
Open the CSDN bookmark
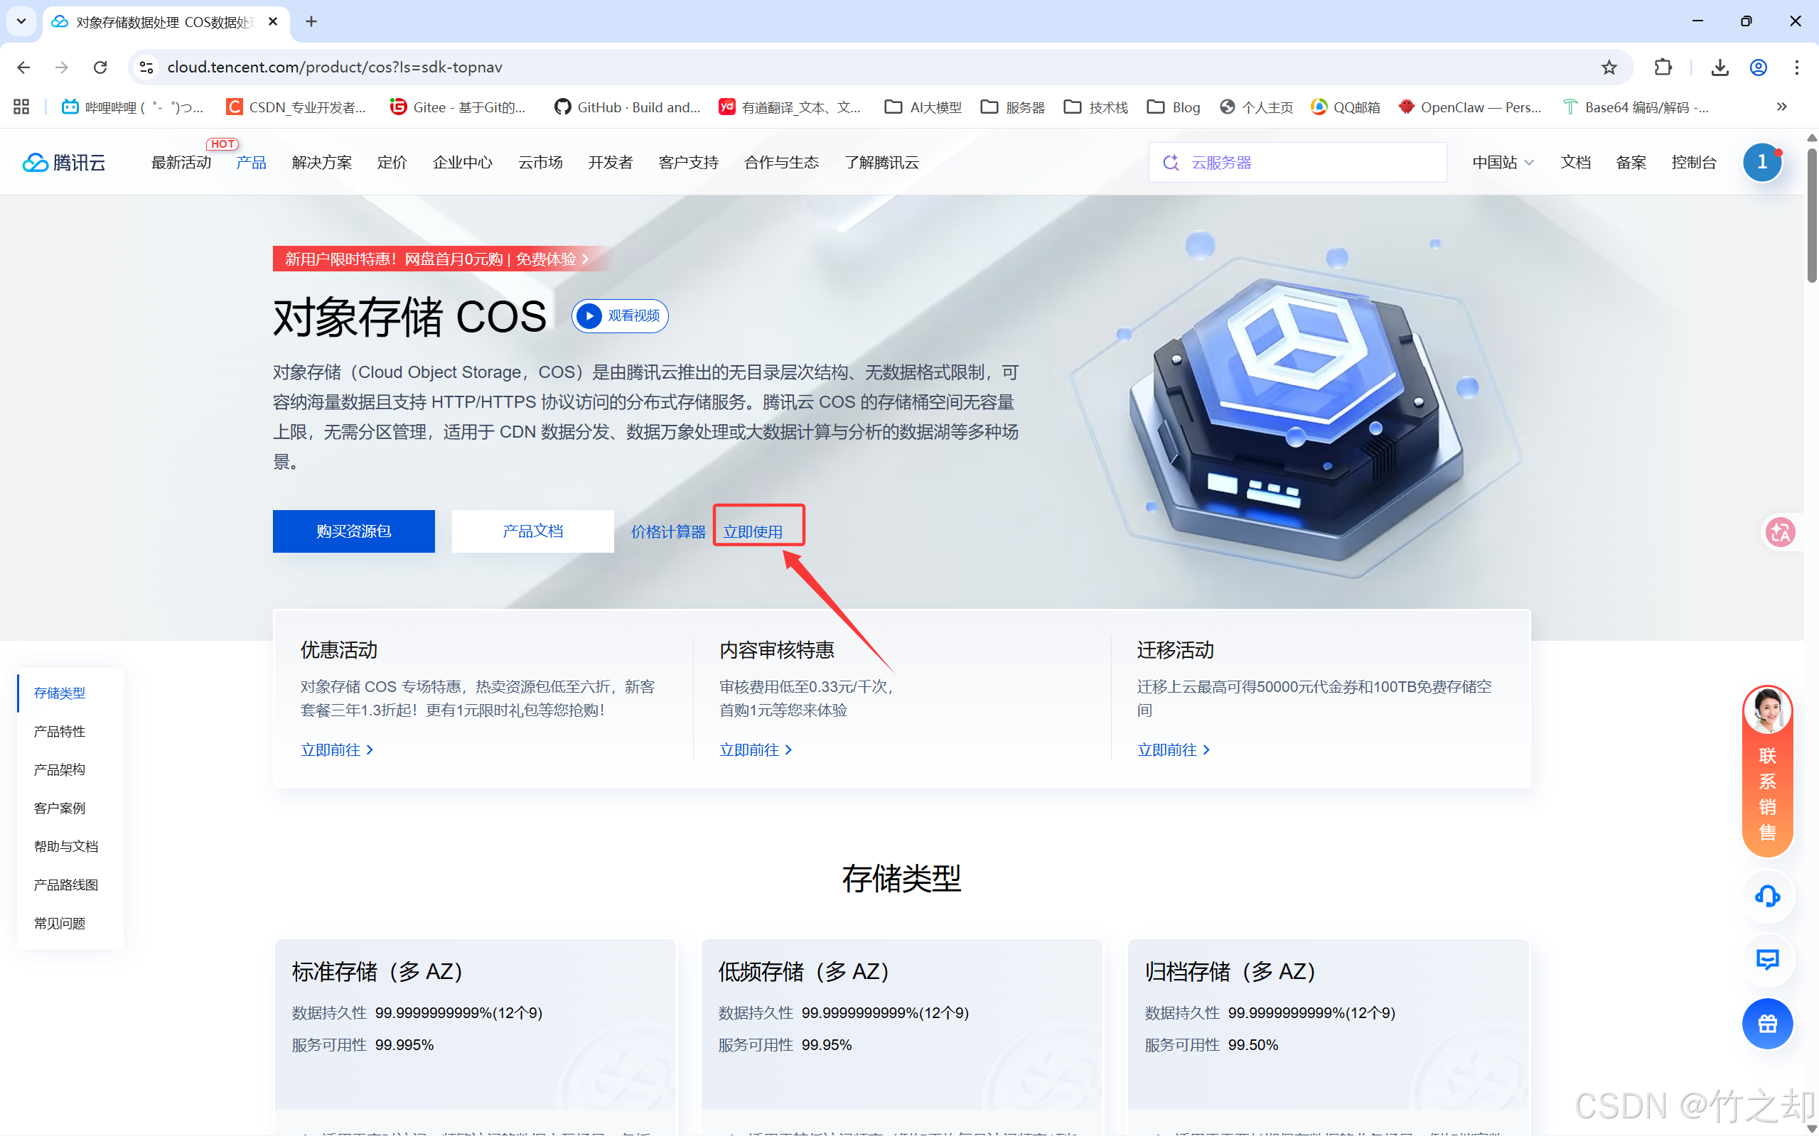(296, 107)
